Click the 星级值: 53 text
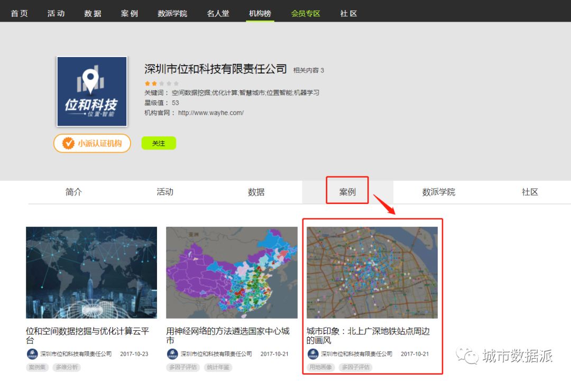This screenshot has height=381, width=571. [162, 103]
